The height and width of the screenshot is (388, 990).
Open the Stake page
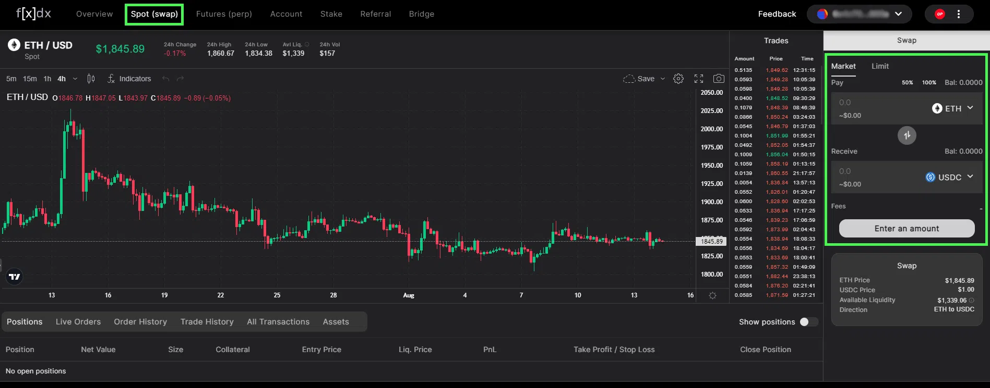click(x=331, y=14)
